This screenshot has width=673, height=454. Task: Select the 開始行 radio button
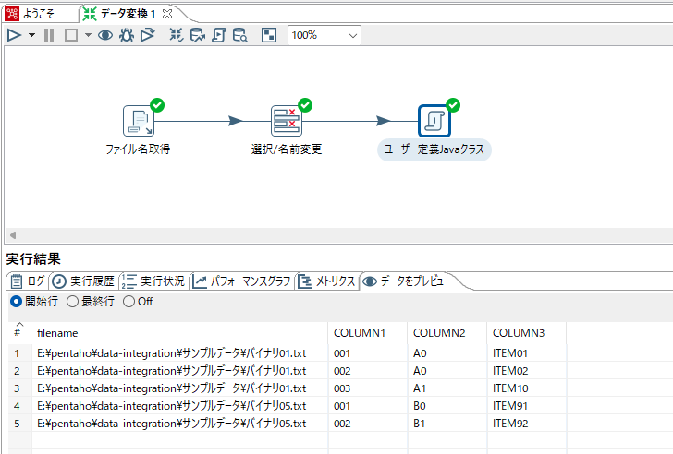[x=16, y=301]
